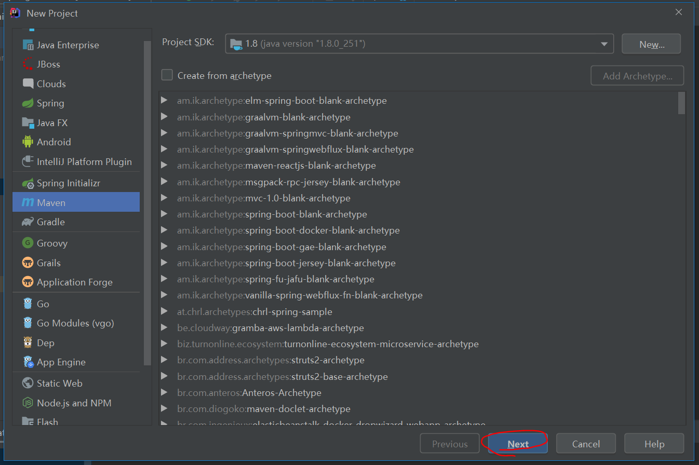Select Android project type

click(x=76, y=142)
